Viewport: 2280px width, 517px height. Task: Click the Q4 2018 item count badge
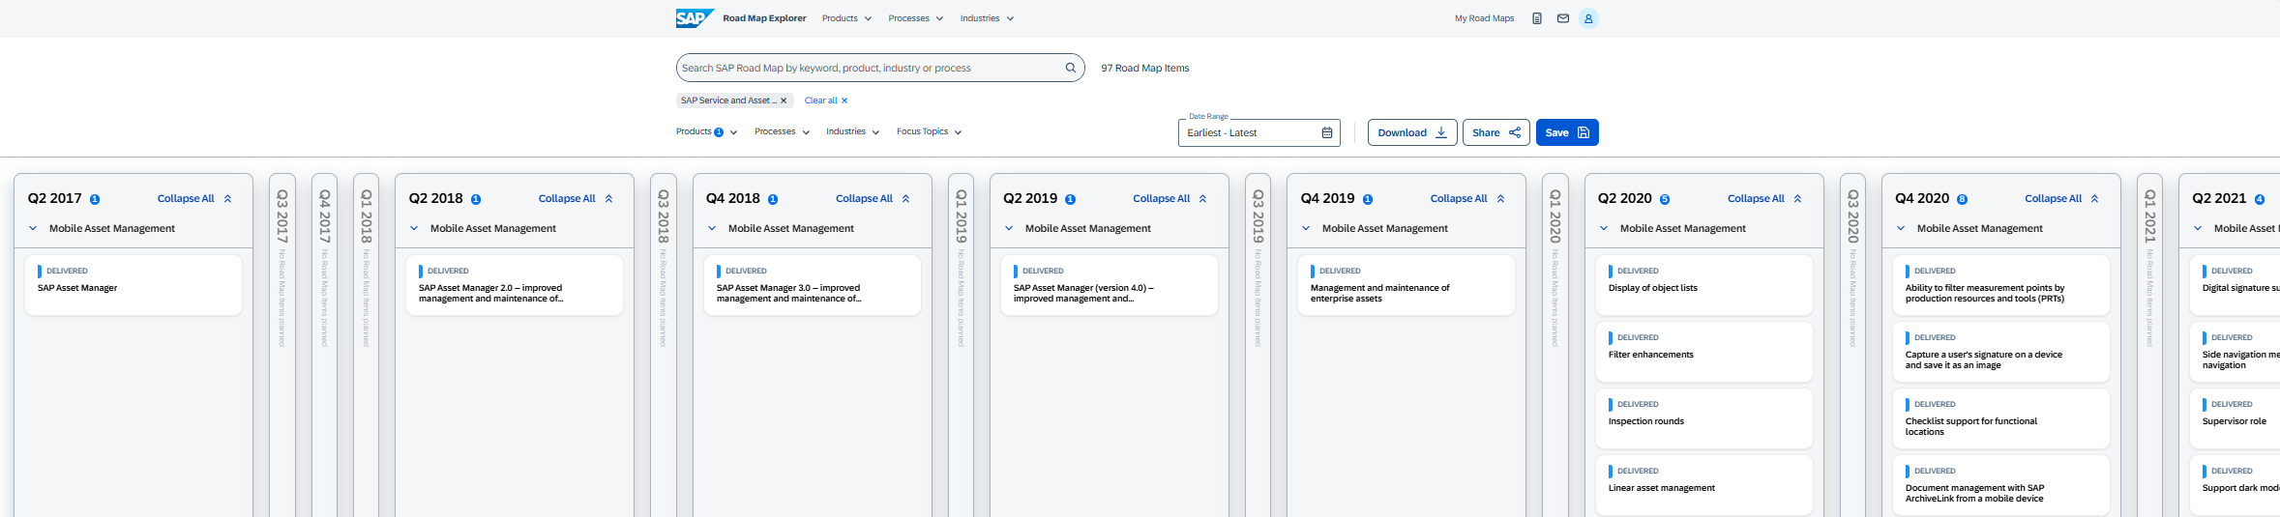coord(773,199)
